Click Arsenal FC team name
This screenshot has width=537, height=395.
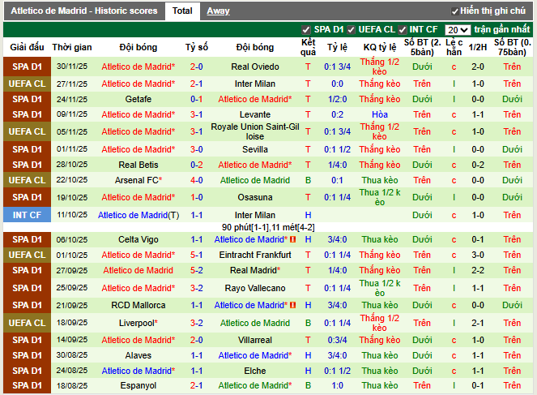(x=139, y=180)
